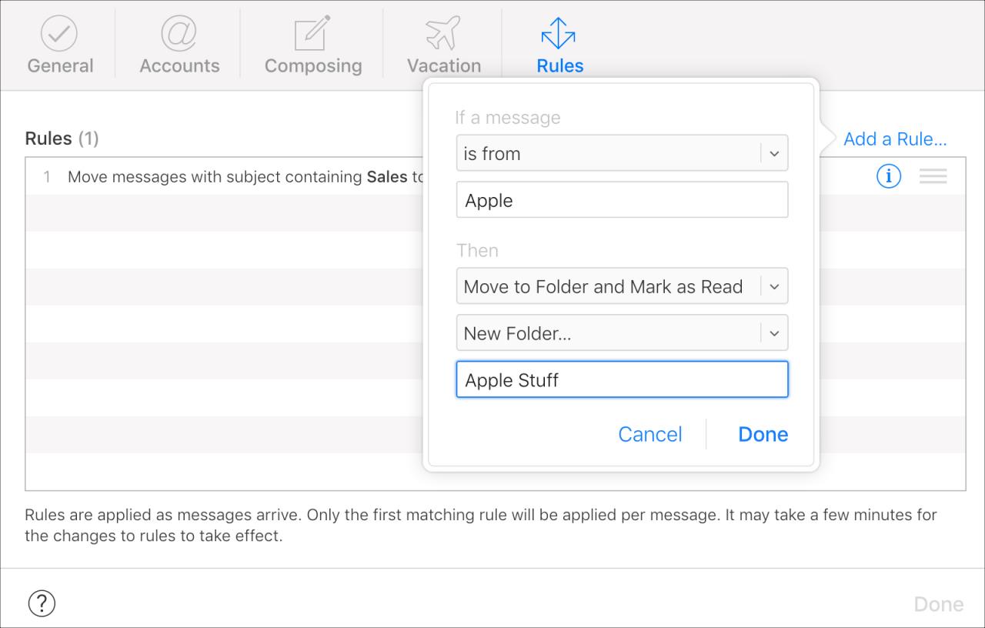Screen dimensions: 985x628
Task: Open the 'is from' condition dropdown
Action: [622, 153]
